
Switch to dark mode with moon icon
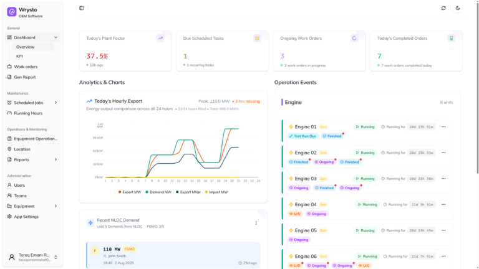pyautogui.click(x=458, y=8)
